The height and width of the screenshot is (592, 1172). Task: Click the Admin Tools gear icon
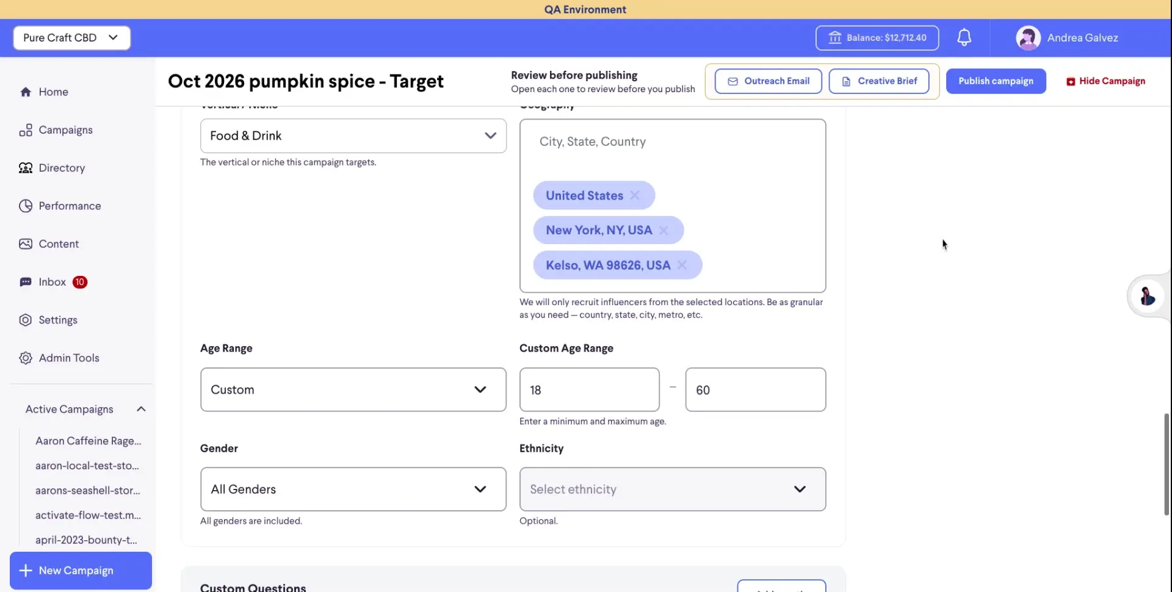click(26, 358)
